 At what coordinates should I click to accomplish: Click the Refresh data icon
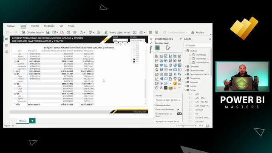coord(98,32)
